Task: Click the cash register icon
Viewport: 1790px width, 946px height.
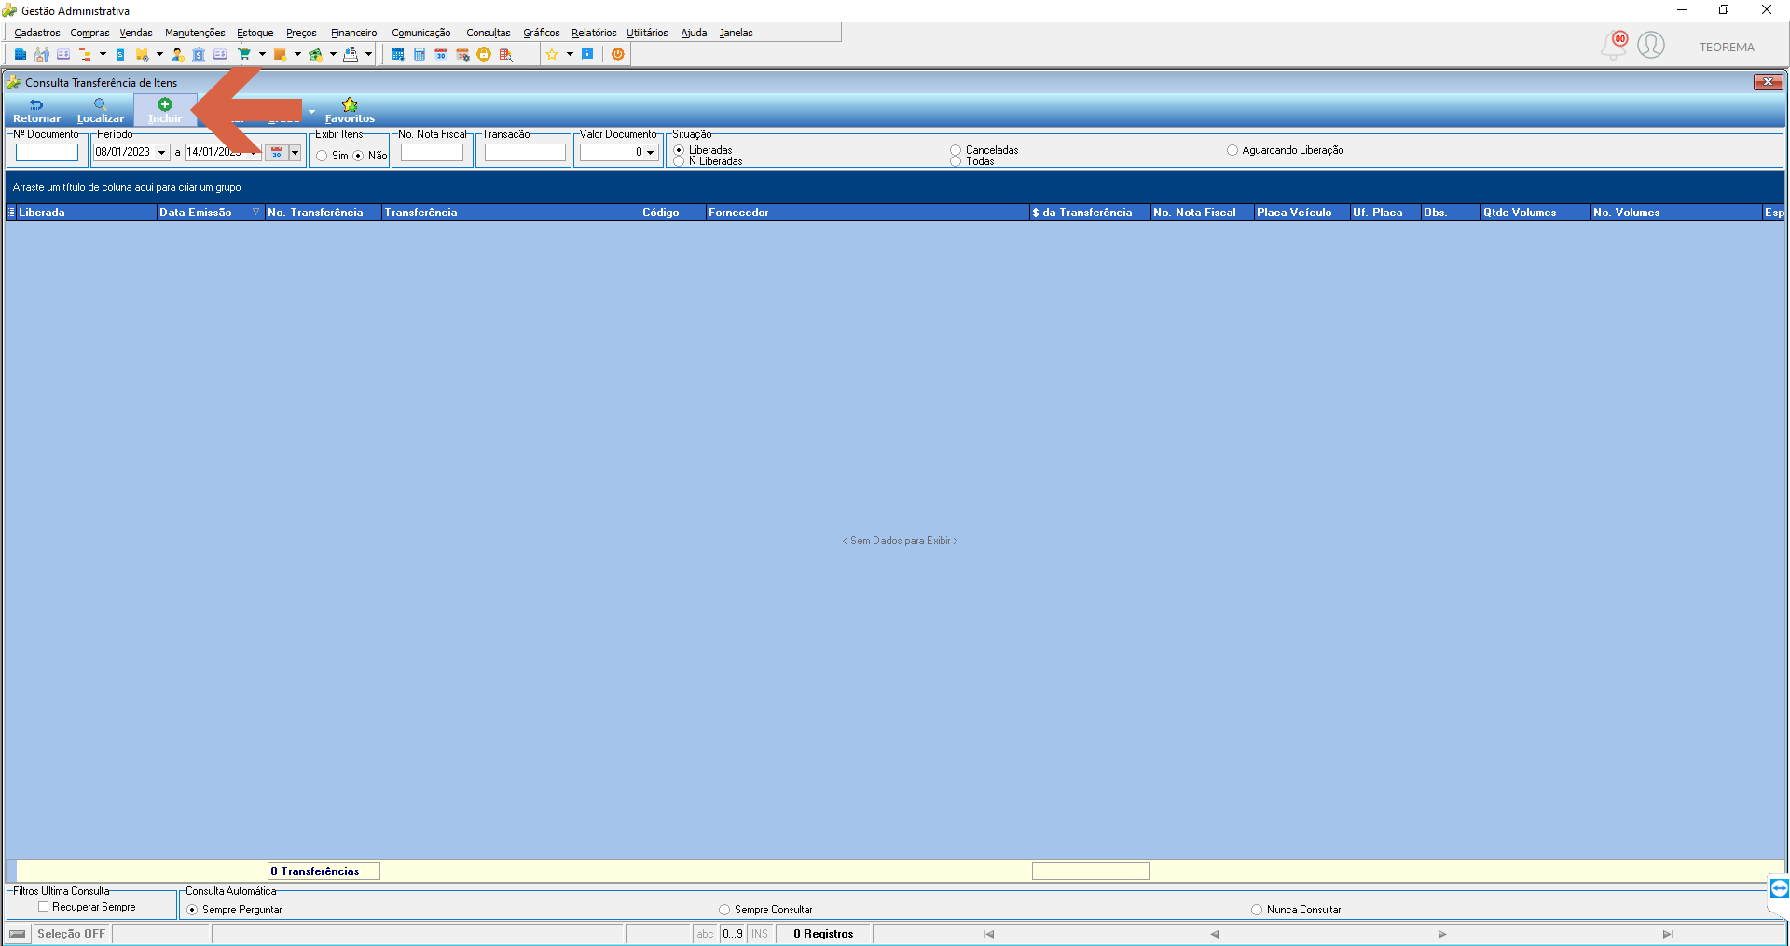Action: coord(351,54)
